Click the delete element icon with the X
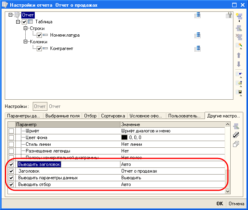Screen dimensions: 248x210 [x=239, y=37]
